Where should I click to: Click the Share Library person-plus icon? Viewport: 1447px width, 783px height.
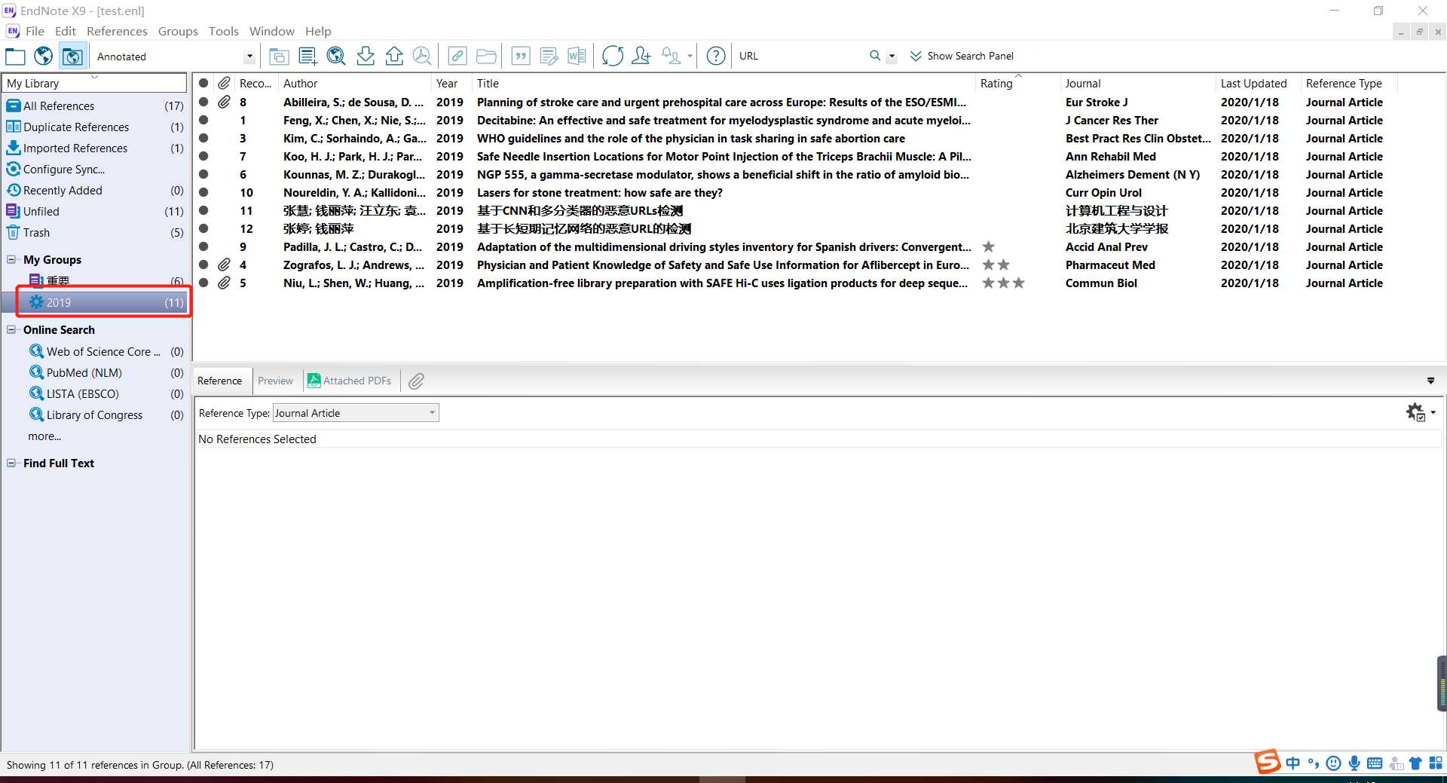(641, 56)
